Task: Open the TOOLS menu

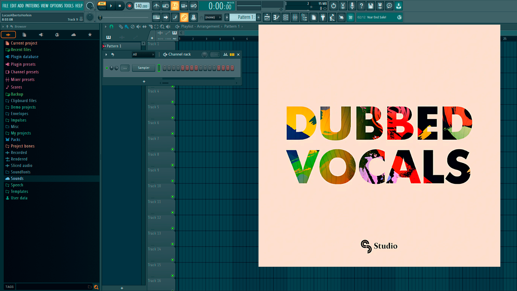Action: click(69, 6)
